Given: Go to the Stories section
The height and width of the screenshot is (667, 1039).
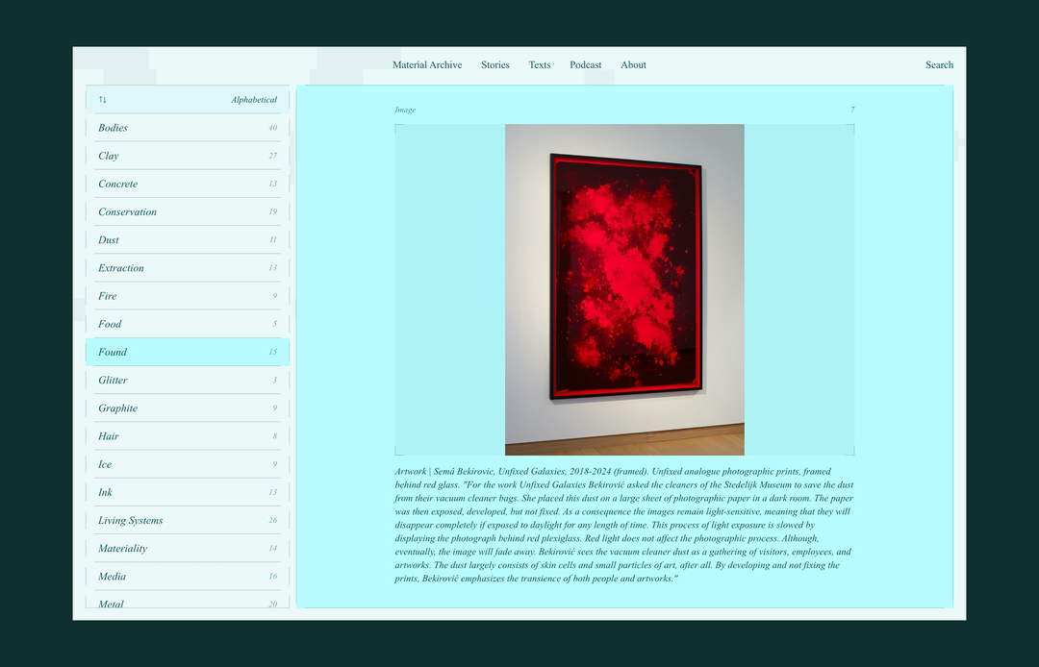Looking at the screenshot, I should (x=495, y=64).
